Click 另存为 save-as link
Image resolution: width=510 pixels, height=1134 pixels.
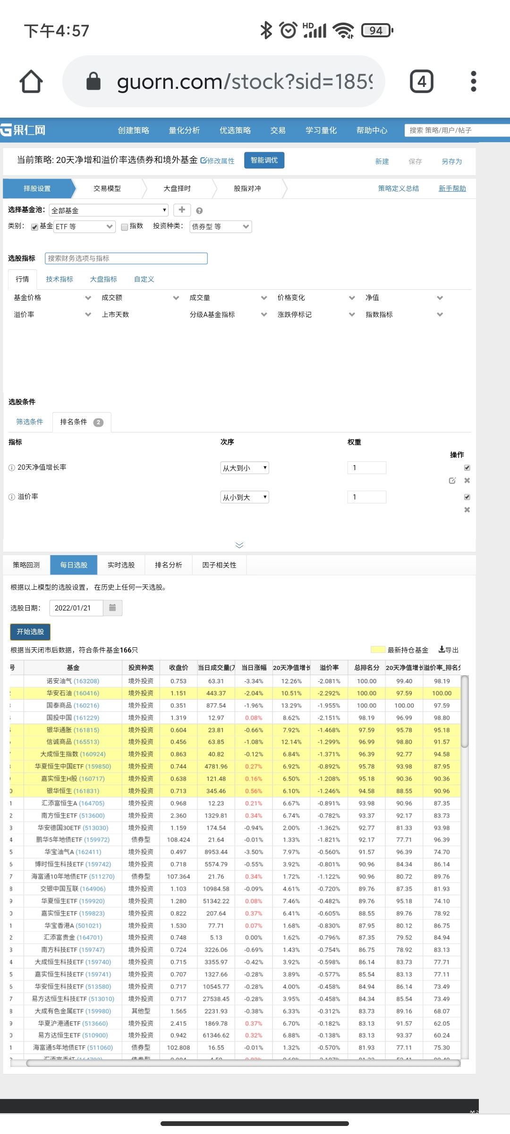click(452, 162)
